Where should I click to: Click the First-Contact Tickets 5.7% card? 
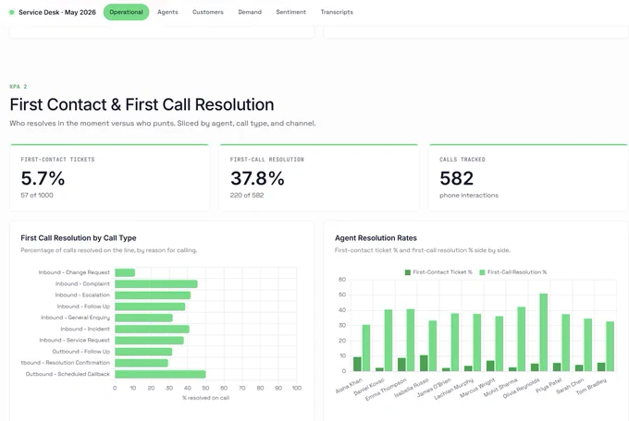click(x=109, y=177)
